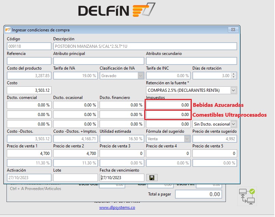Click the green floppy disk save icon

152,177
